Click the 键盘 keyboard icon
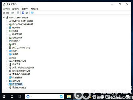The image size is (133, 100). point(10,58)
